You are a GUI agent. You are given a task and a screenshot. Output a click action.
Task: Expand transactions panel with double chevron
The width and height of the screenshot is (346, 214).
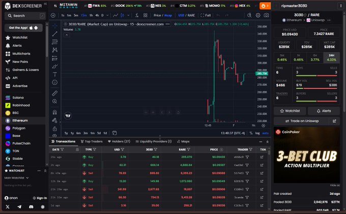coord(268,142)
